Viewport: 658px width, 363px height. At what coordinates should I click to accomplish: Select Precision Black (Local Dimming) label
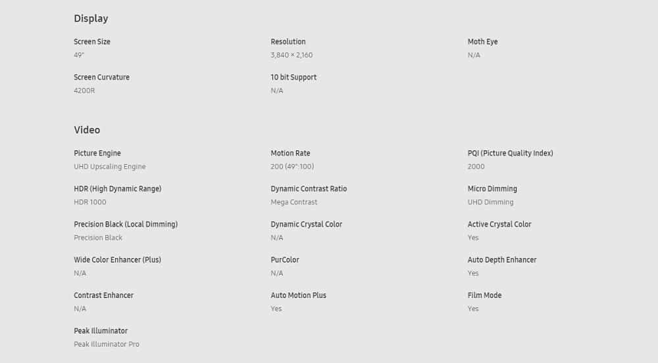click(x=126, y=224)
